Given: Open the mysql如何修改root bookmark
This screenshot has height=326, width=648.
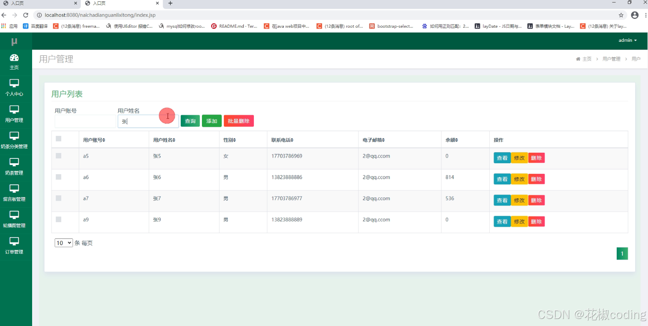Looking at the screenshot, I should [182, 26].
